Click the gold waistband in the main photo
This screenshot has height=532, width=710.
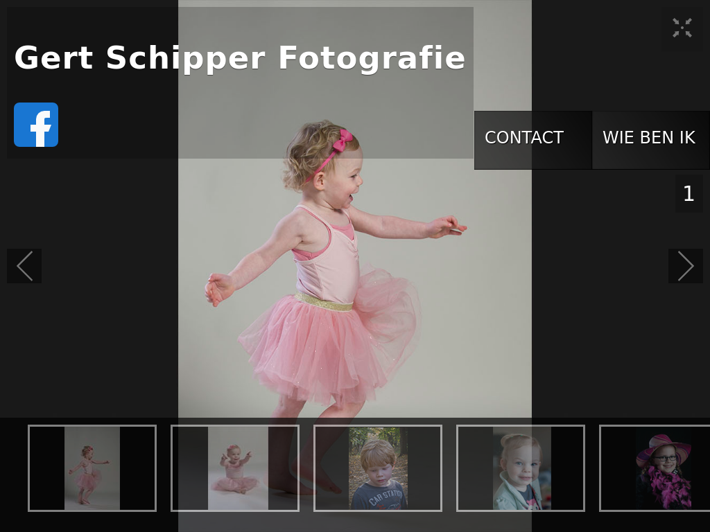[x=324, y=302]
